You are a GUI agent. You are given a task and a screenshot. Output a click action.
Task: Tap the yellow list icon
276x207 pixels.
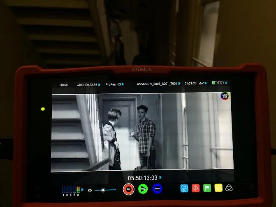[x=218, y=188]
